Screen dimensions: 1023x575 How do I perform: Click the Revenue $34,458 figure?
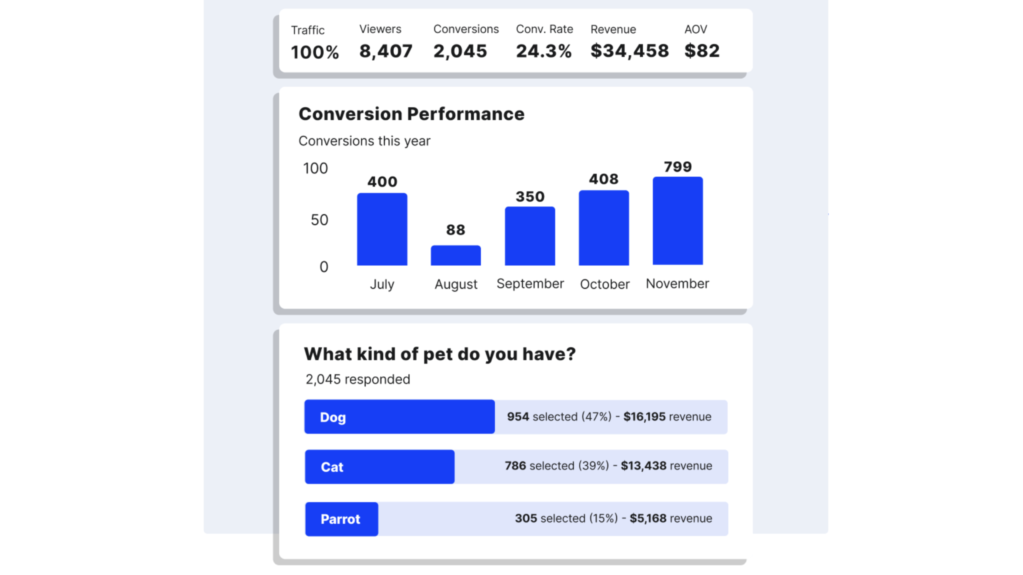tap(629, 51)
